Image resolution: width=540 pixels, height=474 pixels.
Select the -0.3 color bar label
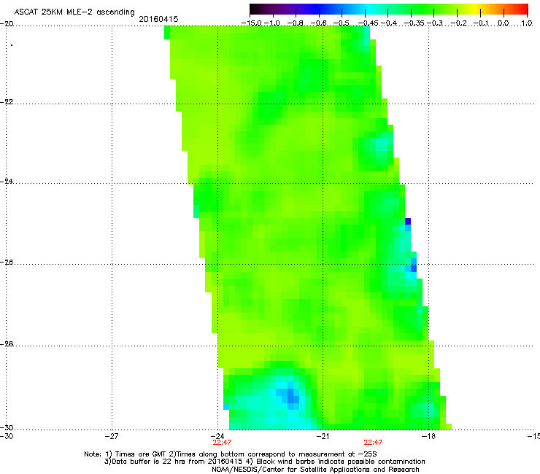[435, 23]
